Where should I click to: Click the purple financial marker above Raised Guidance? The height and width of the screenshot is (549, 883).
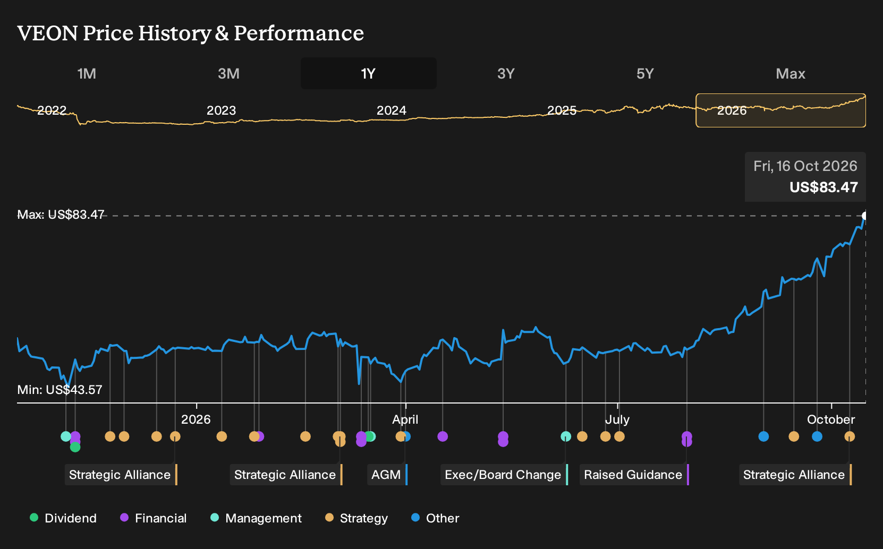[687, 436]
